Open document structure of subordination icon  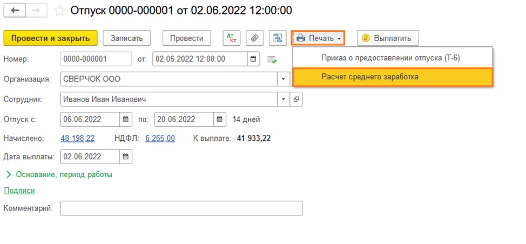278,38
